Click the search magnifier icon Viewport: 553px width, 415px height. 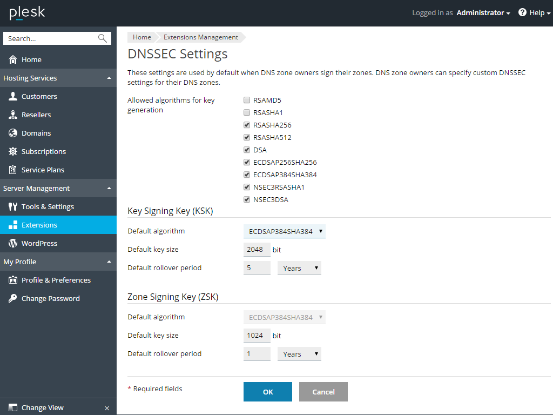[102, 38]
